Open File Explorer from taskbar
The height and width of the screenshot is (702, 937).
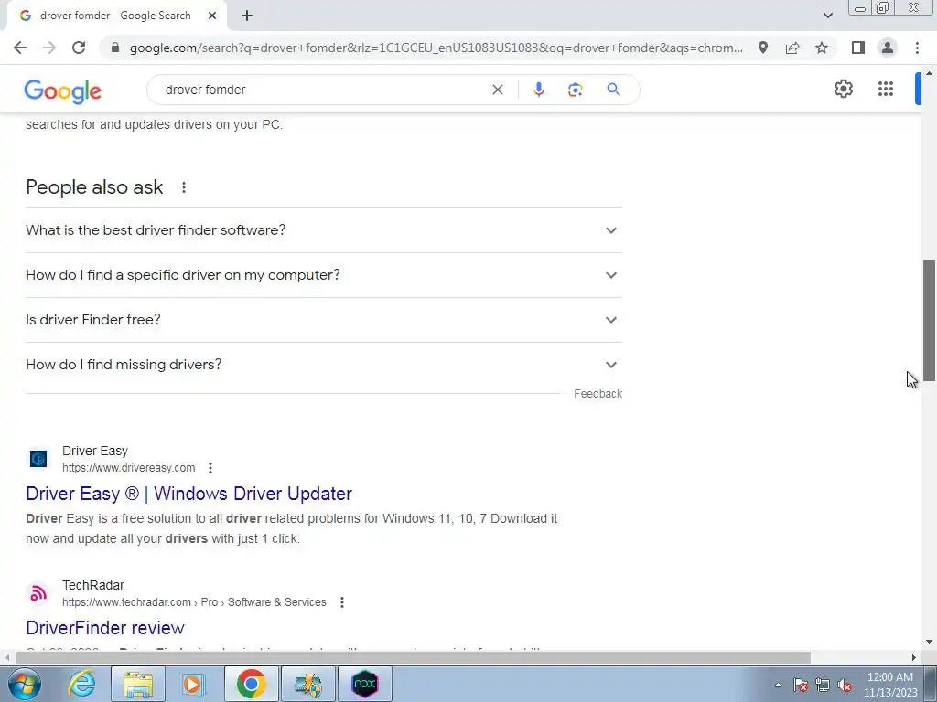[138, 684]
